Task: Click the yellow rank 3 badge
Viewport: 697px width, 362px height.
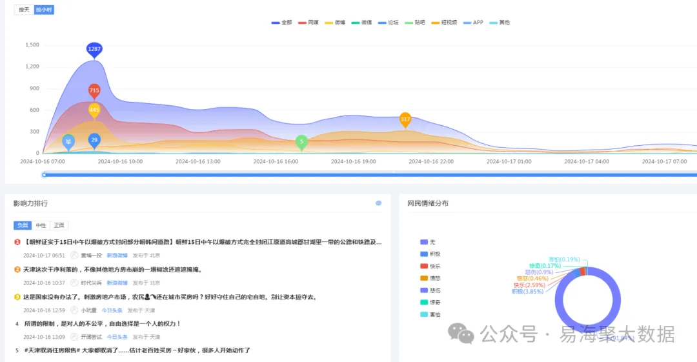Action: point(17,297)
